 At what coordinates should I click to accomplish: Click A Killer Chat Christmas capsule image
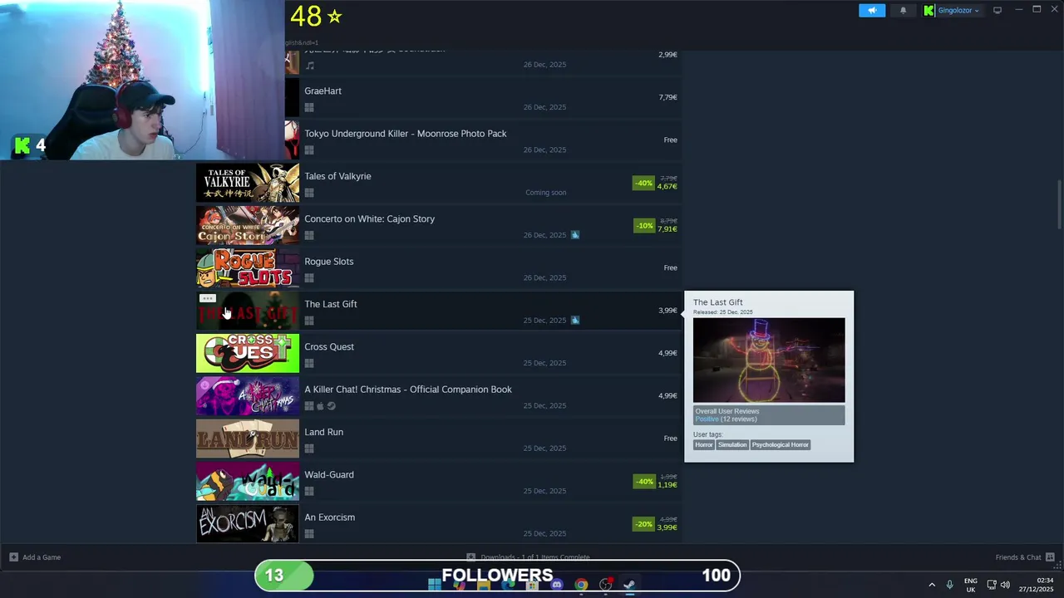pos(248,395)
